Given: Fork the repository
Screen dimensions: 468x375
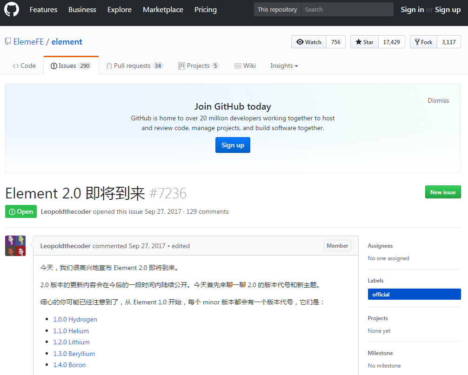Looking at the screenshot, I should (423, 42).
